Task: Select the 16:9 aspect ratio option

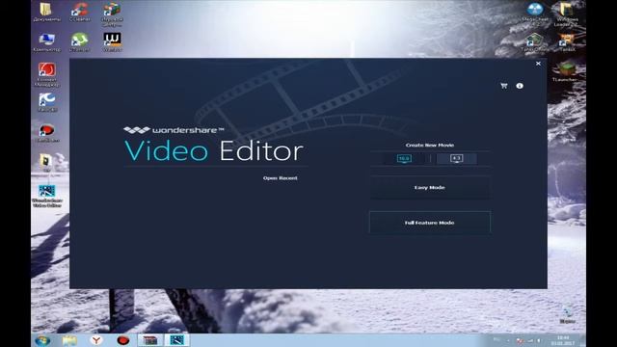Action: (x=404, y=158)
